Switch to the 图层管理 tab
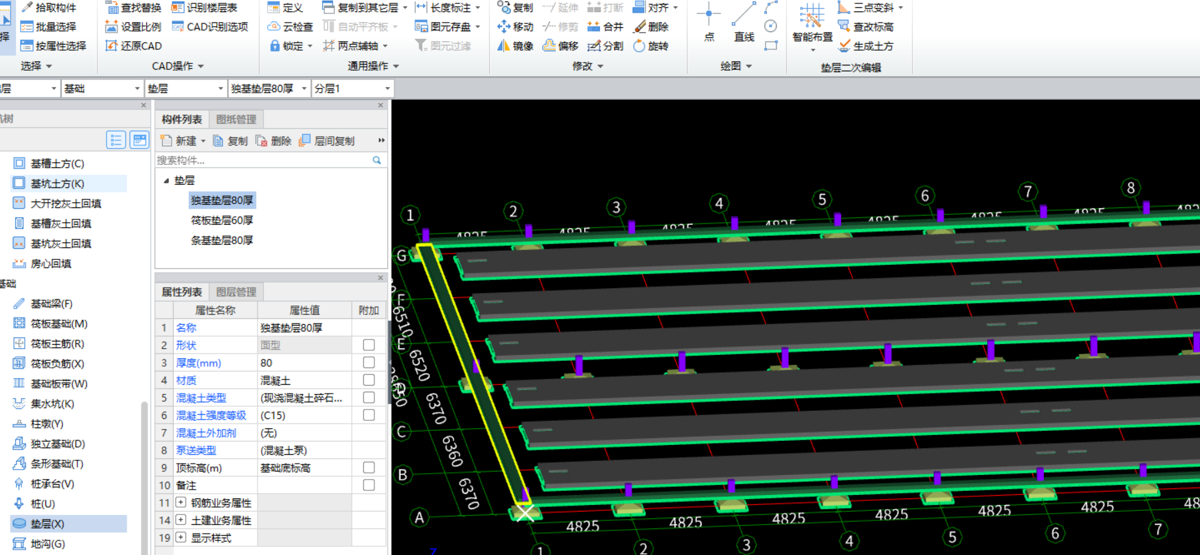 point(236,292)
